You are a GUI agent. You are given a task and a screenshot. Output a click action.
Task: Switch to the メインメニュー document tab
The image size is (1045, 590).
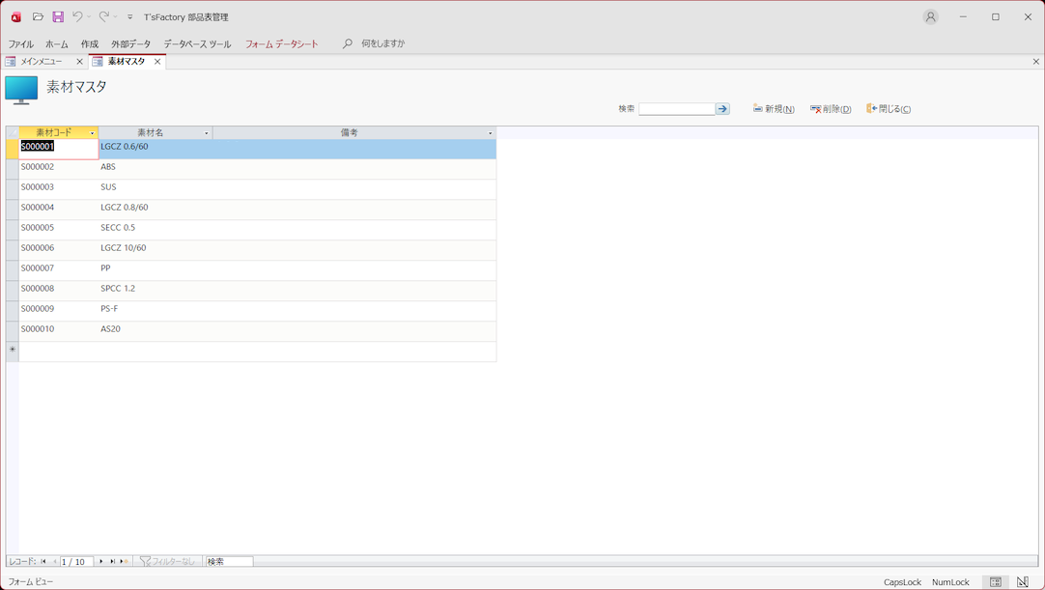[x=42, y=61]
